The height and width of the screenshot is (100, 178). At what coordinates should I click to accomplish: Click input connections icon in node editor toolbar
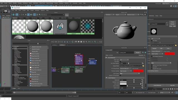[53, 42]
